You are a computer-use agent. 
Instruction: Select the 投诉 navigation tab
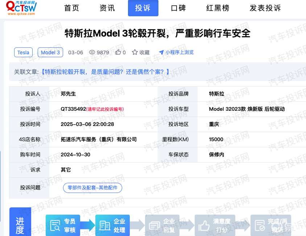pos(143,8)
